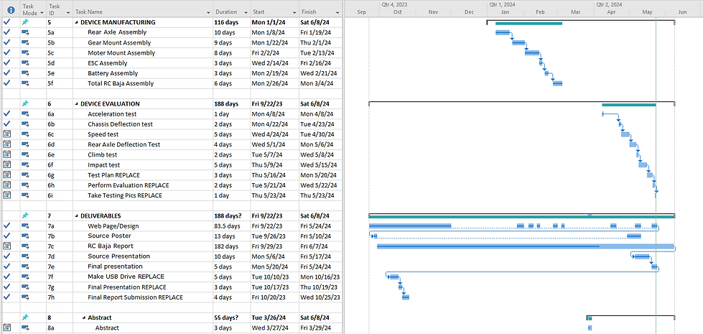The height and width of the screenshot is (334, 703).
Task: Click the 83.5 days duration cell
Action: click(231, 226)
